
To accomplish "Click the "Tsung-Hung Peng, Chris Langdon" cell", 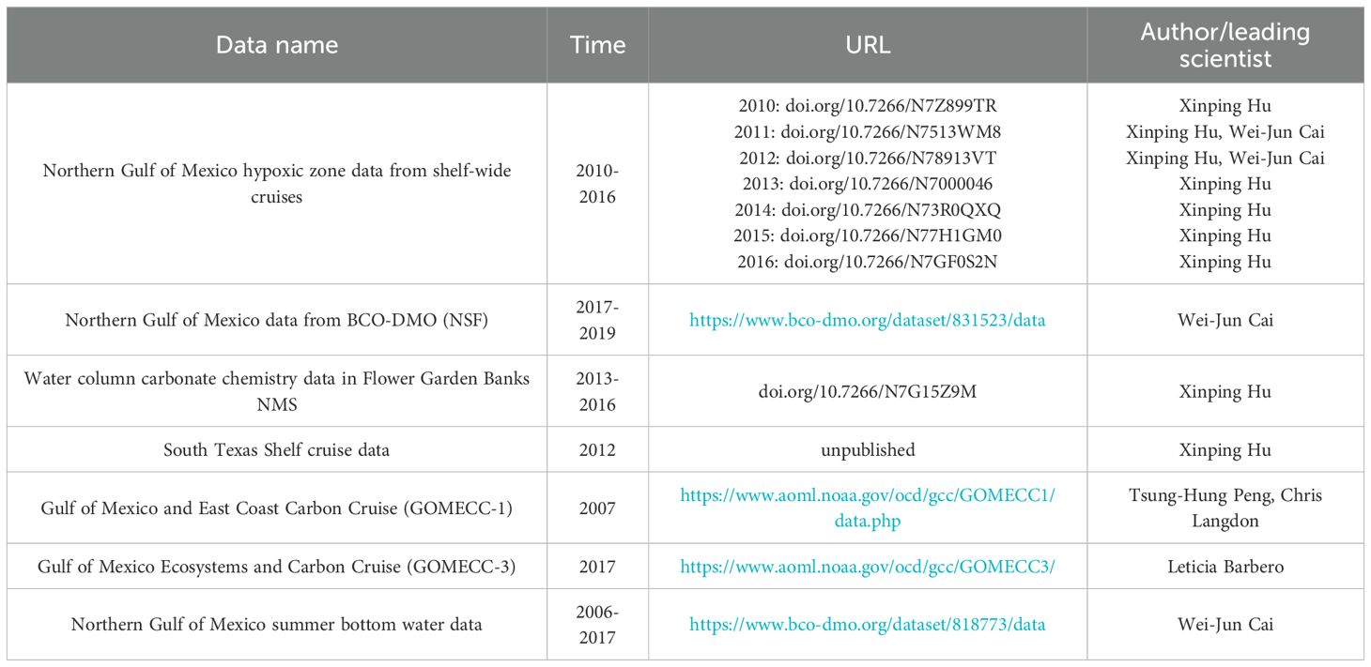I will 1225,508.
